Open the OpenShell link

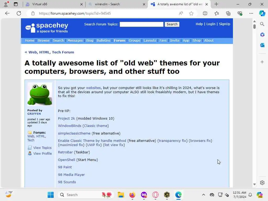point(66,160)
